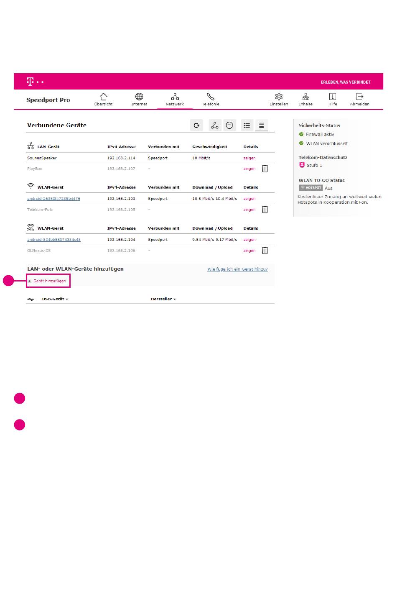Delete the PlayBox device with trash icon
Viewport: 397px width, 591px height.
[265, 169]
